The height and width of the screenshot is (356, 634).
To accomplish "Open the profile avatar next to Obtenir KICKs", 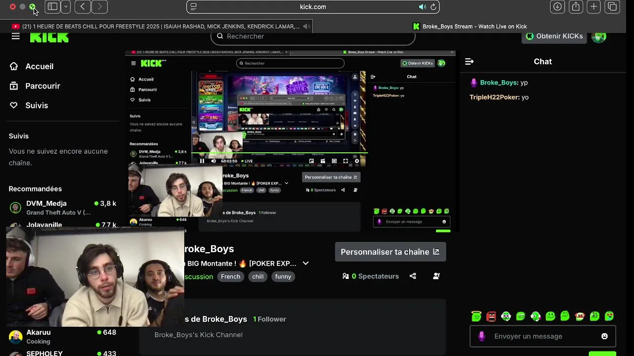I will 599,36.
